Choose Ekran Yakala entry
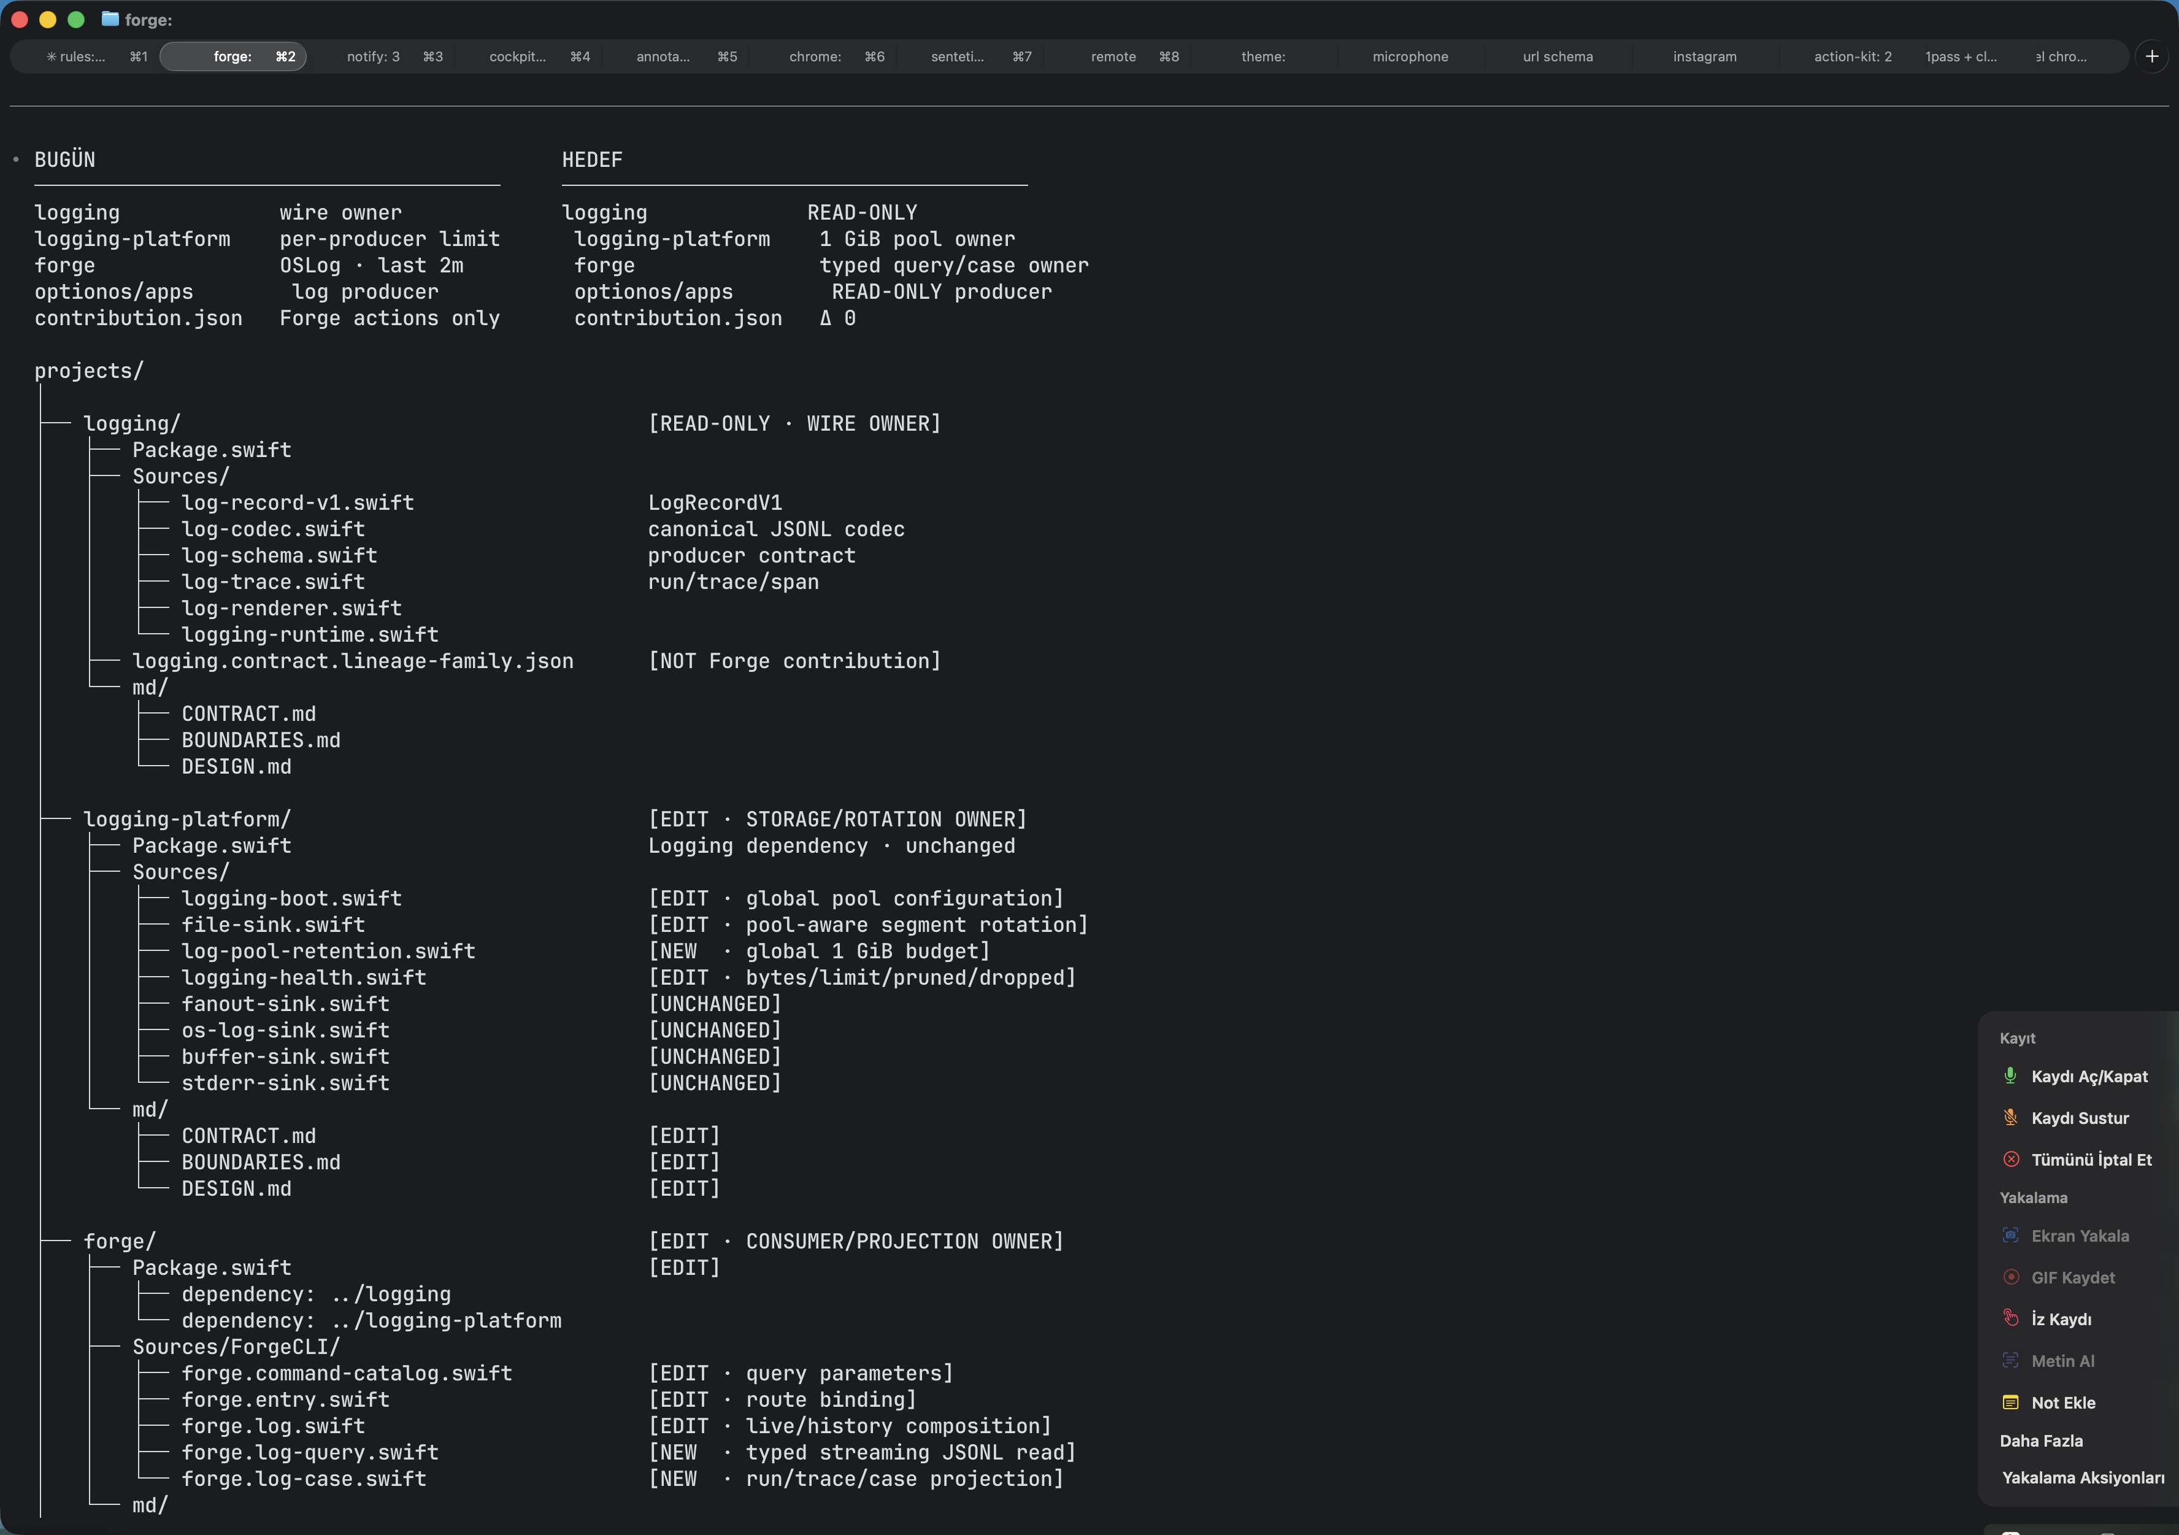Image resolution: width=2179 pixels, height=1535 pixels. [2078, 1235]
